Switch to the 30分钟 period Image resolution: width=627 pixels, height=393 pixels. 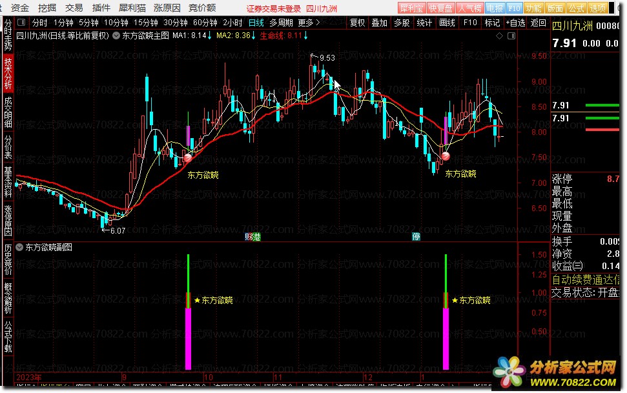(176, 23)
